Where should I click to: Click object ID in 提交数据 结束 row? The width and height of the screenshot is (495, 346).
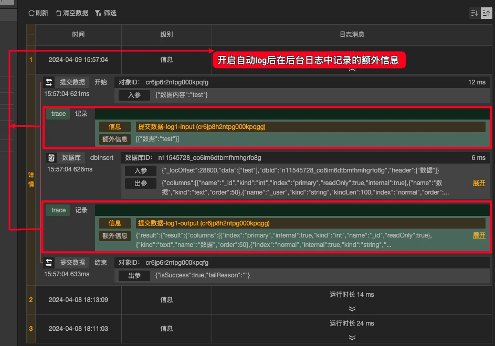[177, 263]
